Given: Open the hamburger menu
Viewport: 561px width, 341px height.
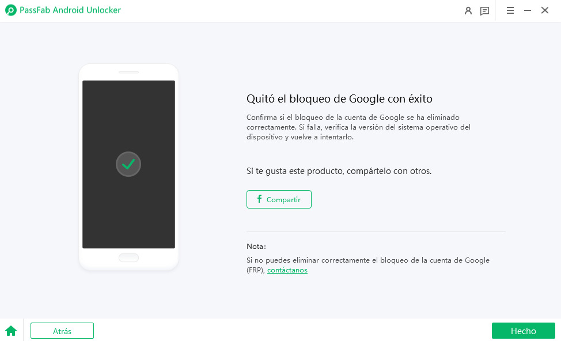Looking at the screenshot, I should click(510, 10).
